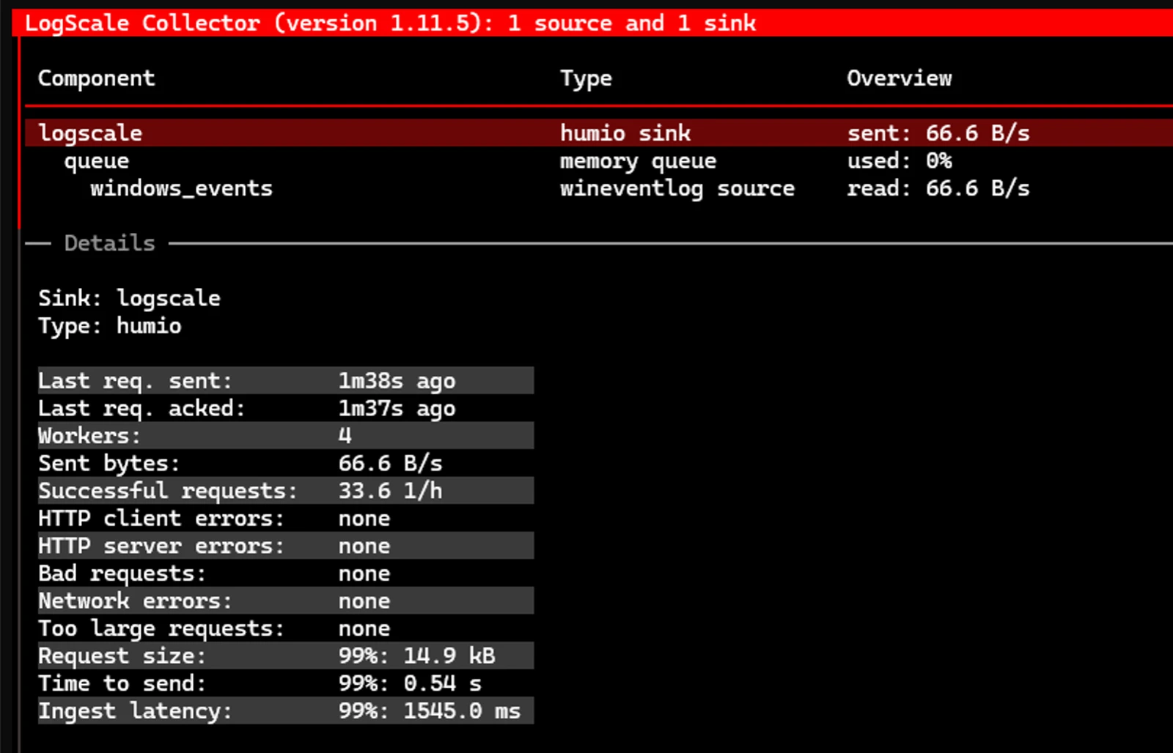The width and height of the screenshot is (1173, 753).
Task: Click the Component column header
Action: [97, 78]
